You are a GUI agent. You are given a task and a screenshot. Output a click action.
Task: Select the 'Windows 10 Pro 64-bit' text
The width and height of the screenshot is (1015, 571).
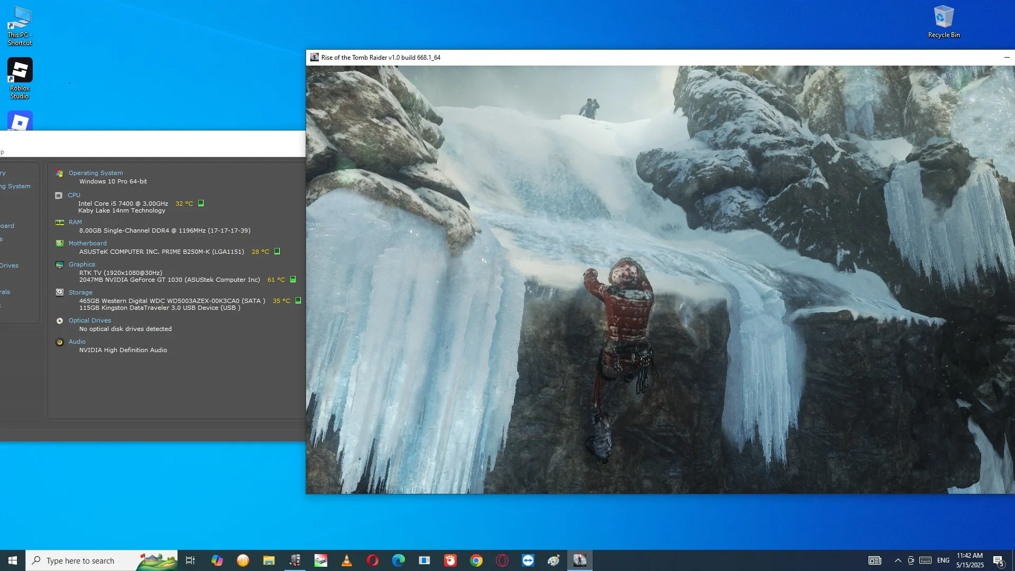[x=113, y=181]
